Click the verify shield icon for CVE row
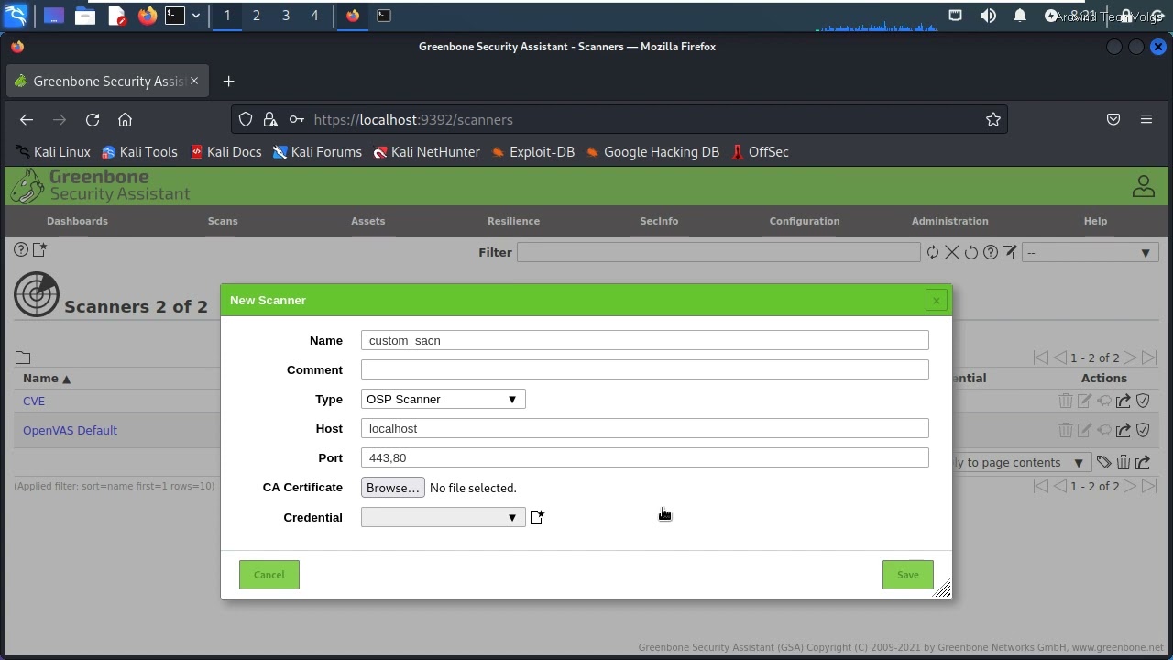The height and width of the screenshot is (660, 1173). click(1143, 401)
